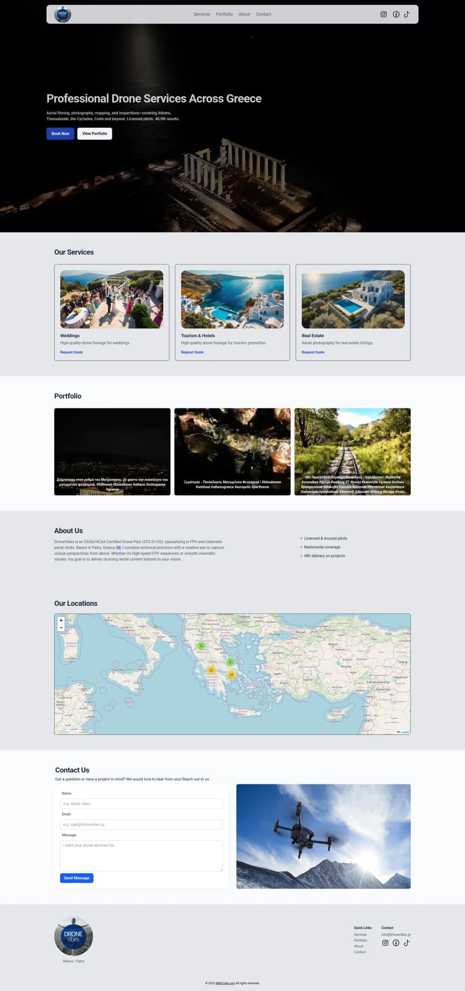Open the Portfolio nav menu item
The height and width of the screenshot is (991, 465).
click(x=224, y=14)
